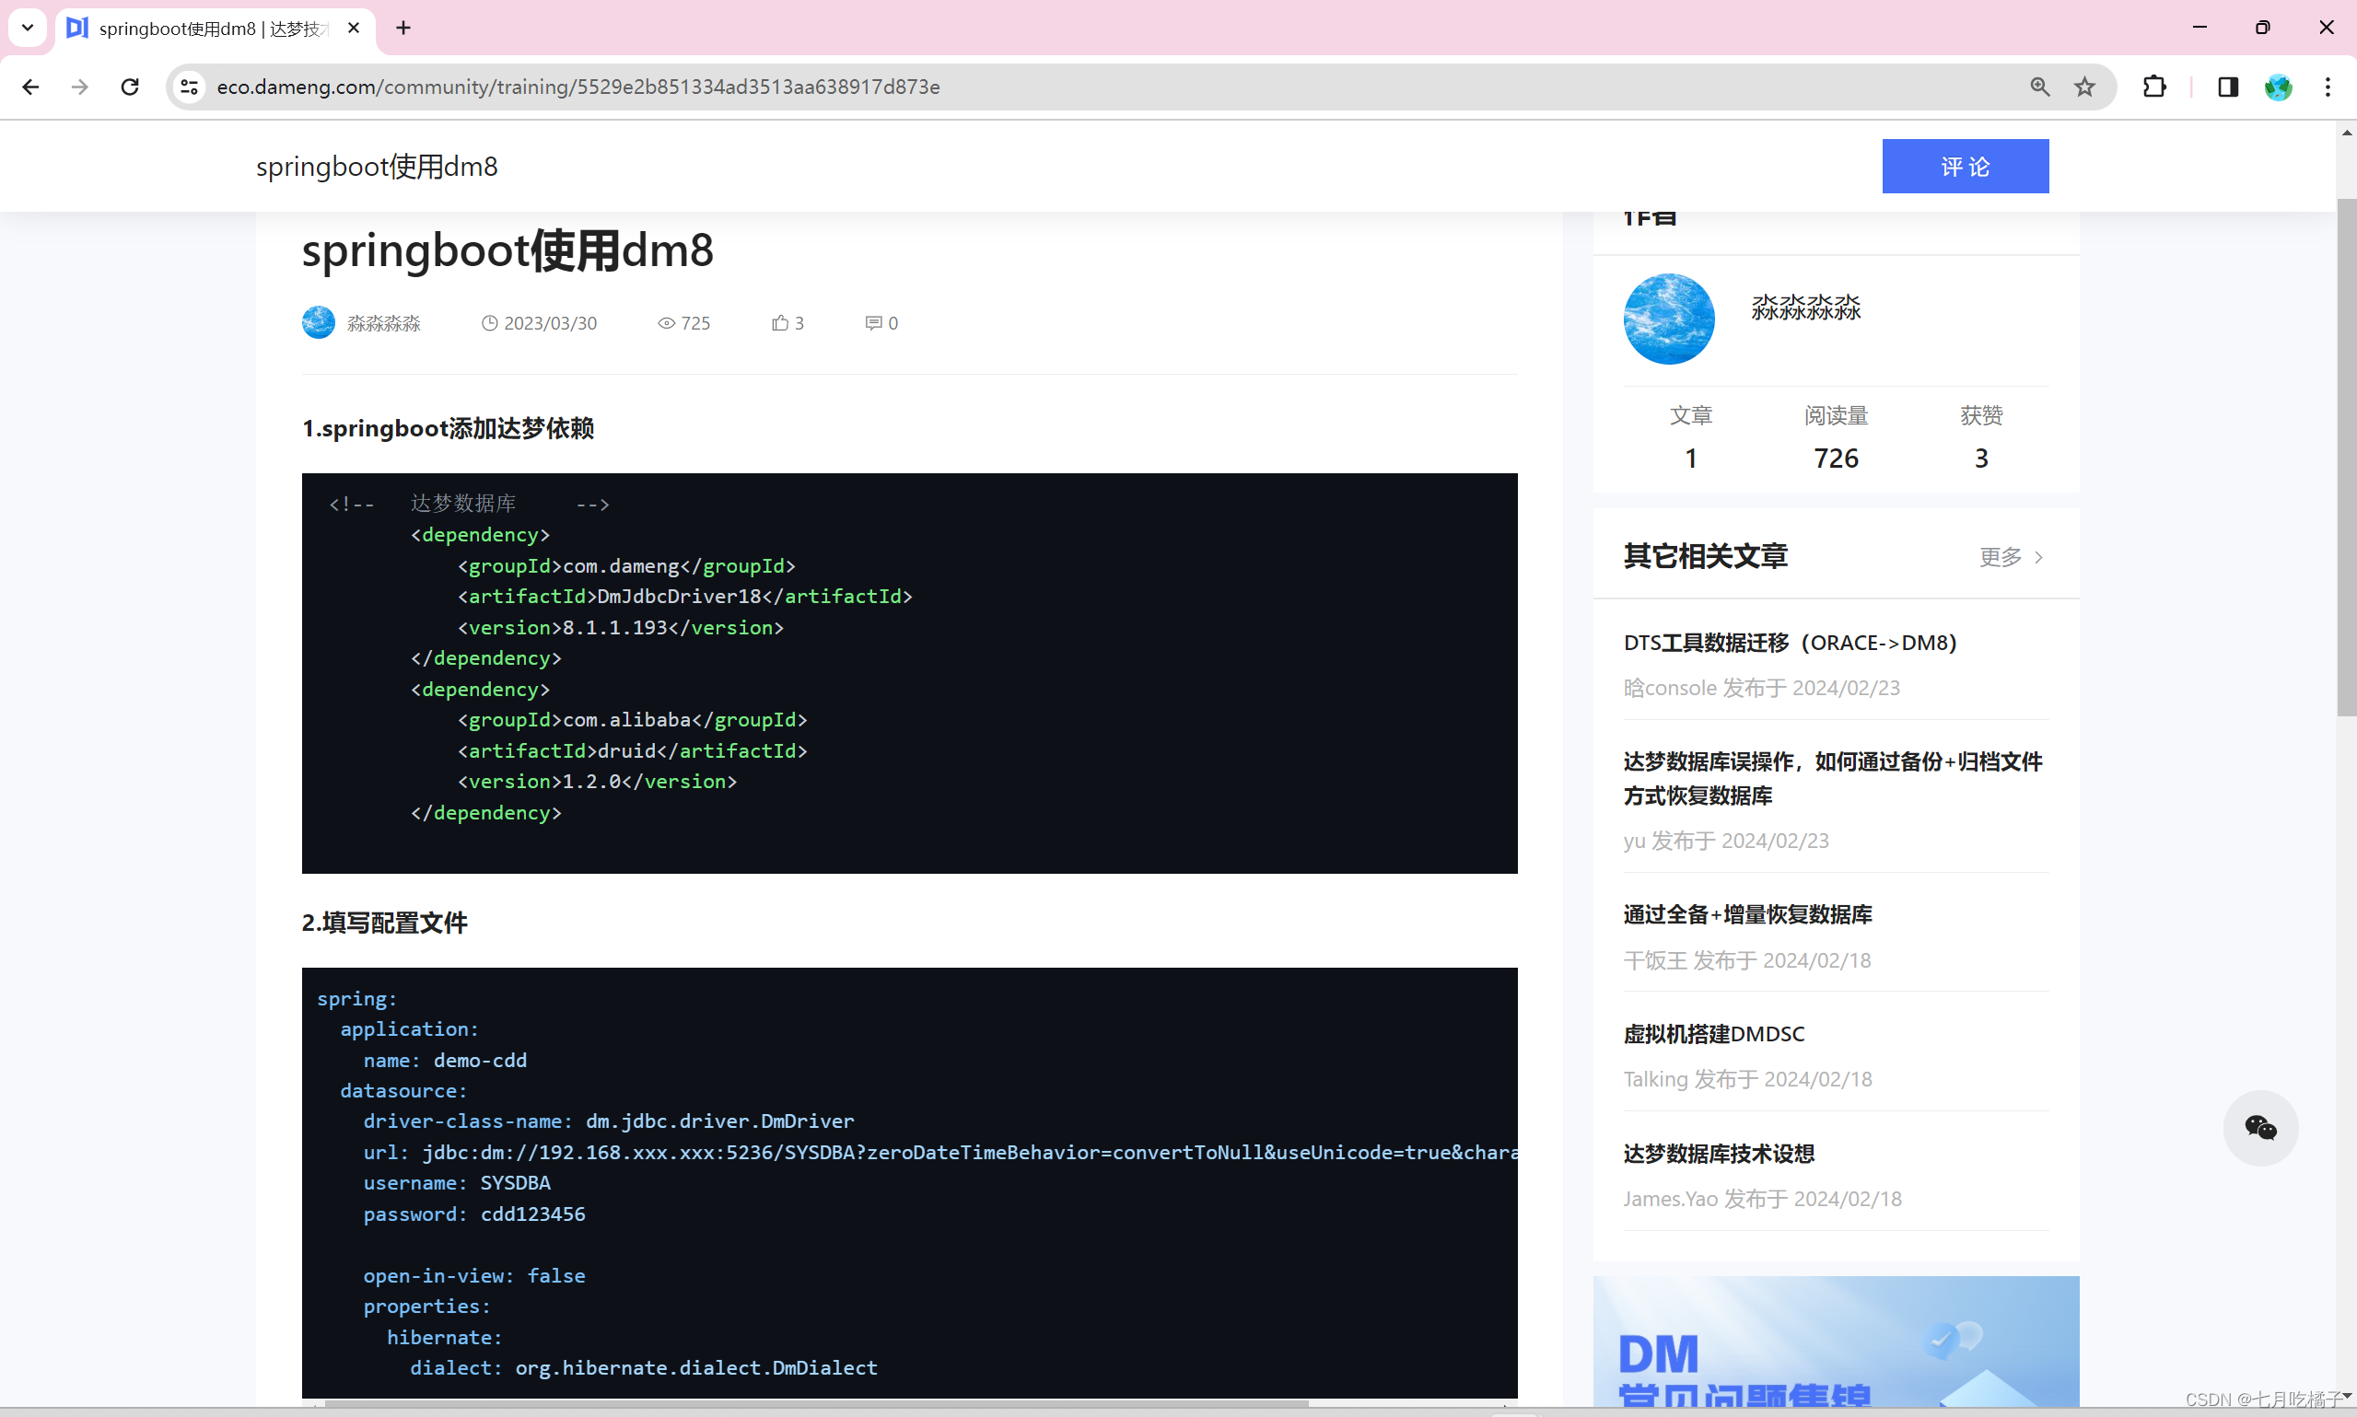Minimize the Chrome window
Image resolution: width=2357 pixels, height=1417 pixels.
click(x=2200, y=28)
